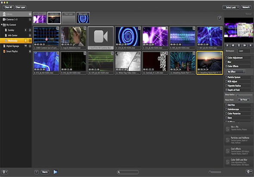Click the Network button
The height and width of the screenshot is (177, 254).
pos(246,7)
